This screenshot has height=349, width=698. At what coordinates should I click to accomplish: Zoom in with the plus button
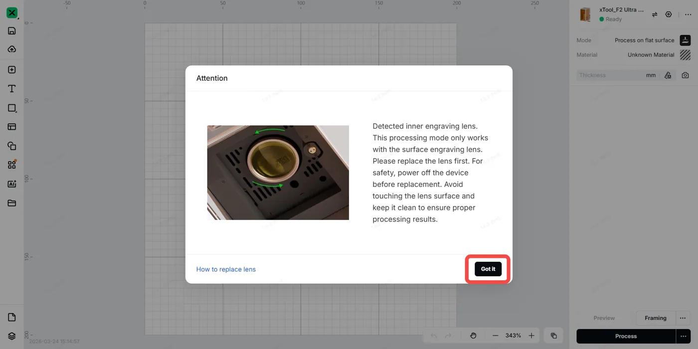tap(531, 336)
